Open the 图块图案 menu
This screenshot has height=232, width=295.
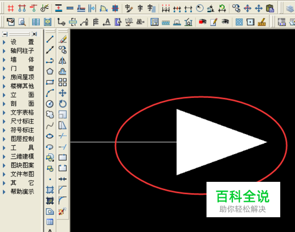tap(22, 165)
